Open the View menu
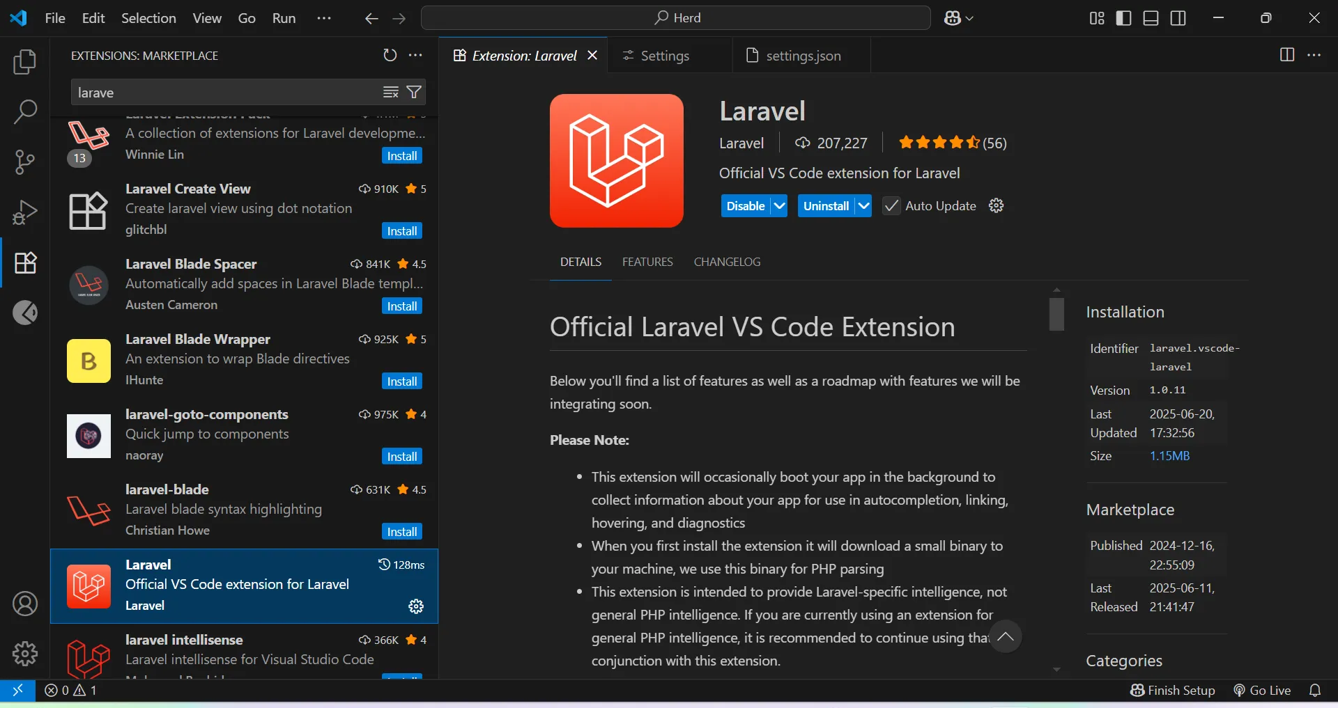The height and width of the screenshot is (708, 1338). 207,18
